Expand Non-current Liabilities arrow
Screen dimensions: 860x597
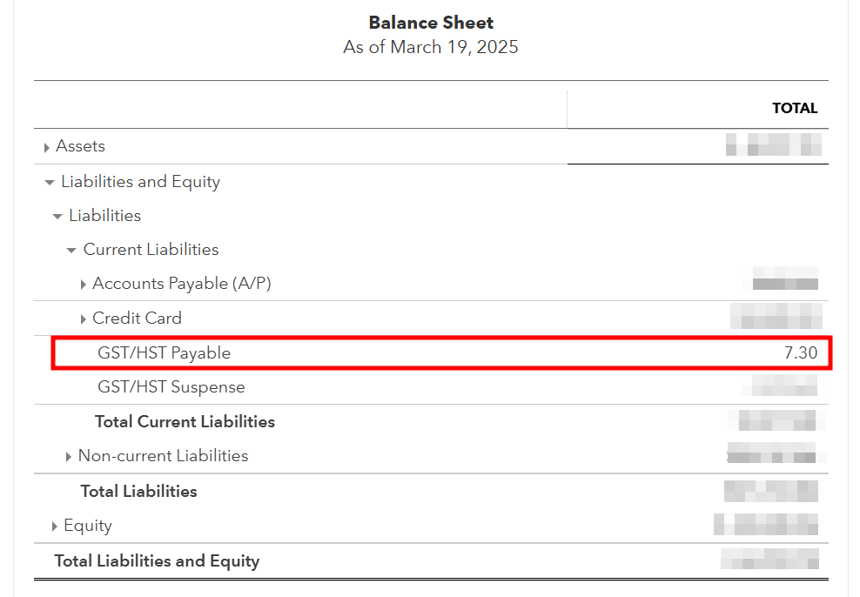point(69,457)
